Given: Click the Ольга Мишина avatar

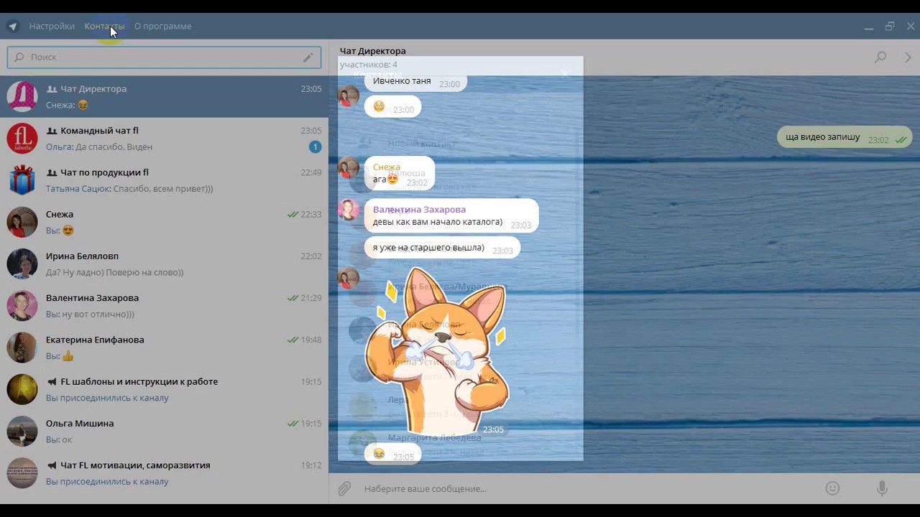Looking at the screenshot, I should point(22,432).
